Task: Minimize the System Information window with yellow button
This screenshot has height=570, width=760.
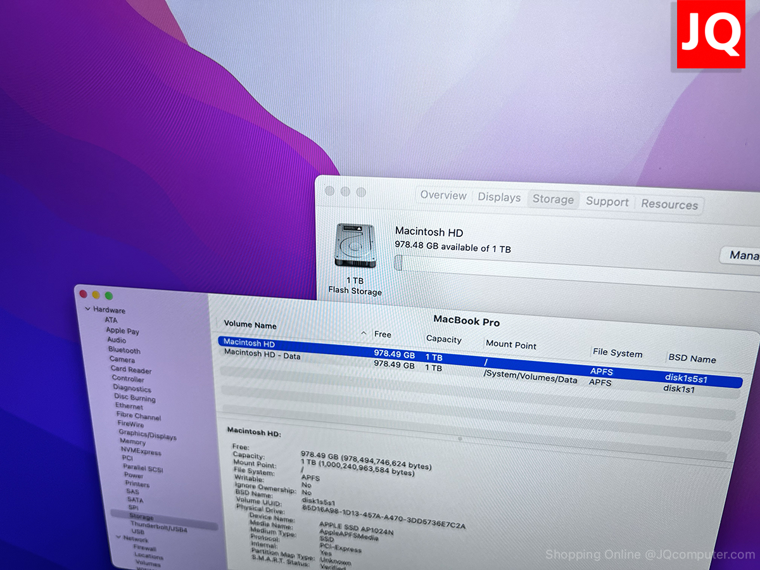Action: [x=96, y=295]
